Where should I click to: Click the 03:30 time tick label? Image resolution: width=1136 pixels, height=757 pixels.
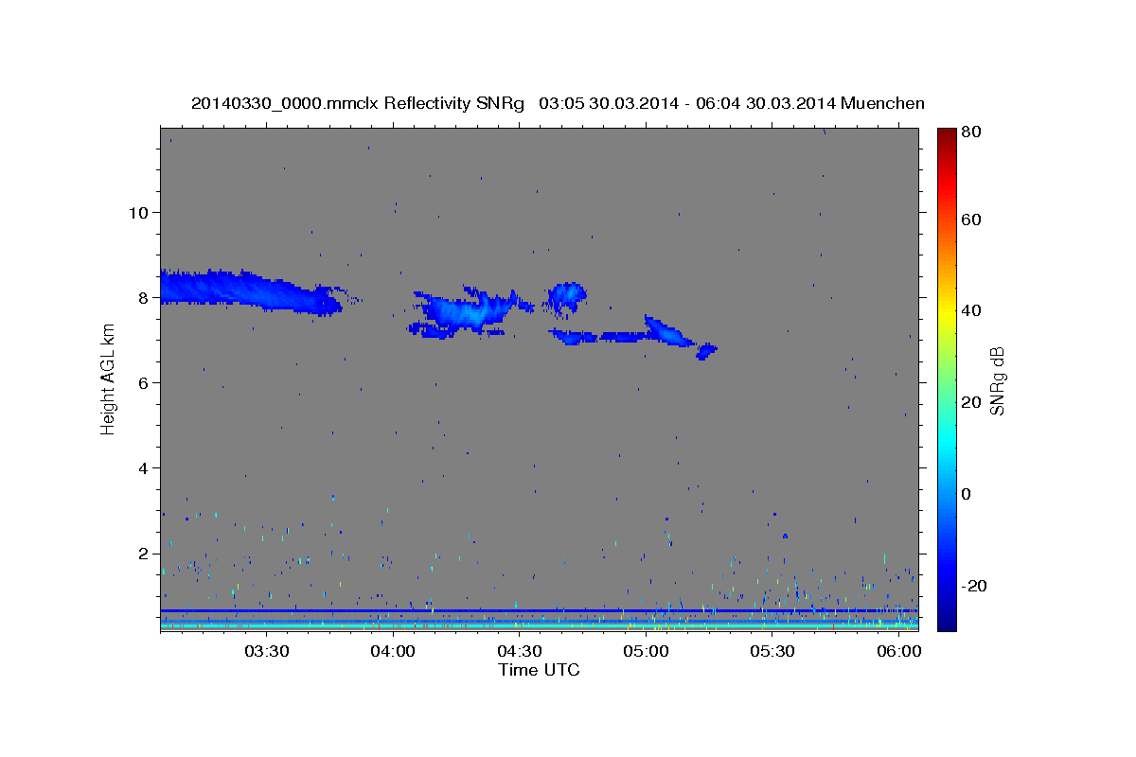pyautogui.click(x=266, y=651)
